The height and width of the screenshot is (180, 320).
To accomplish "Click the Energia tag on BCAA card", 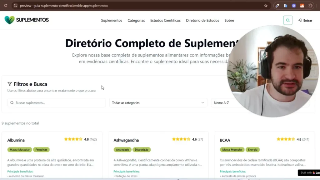I will [x=252, y=150].
